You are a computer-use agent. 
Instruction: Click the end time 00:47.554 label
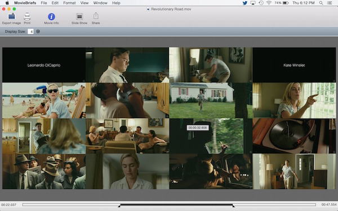(x=329, y=205)
